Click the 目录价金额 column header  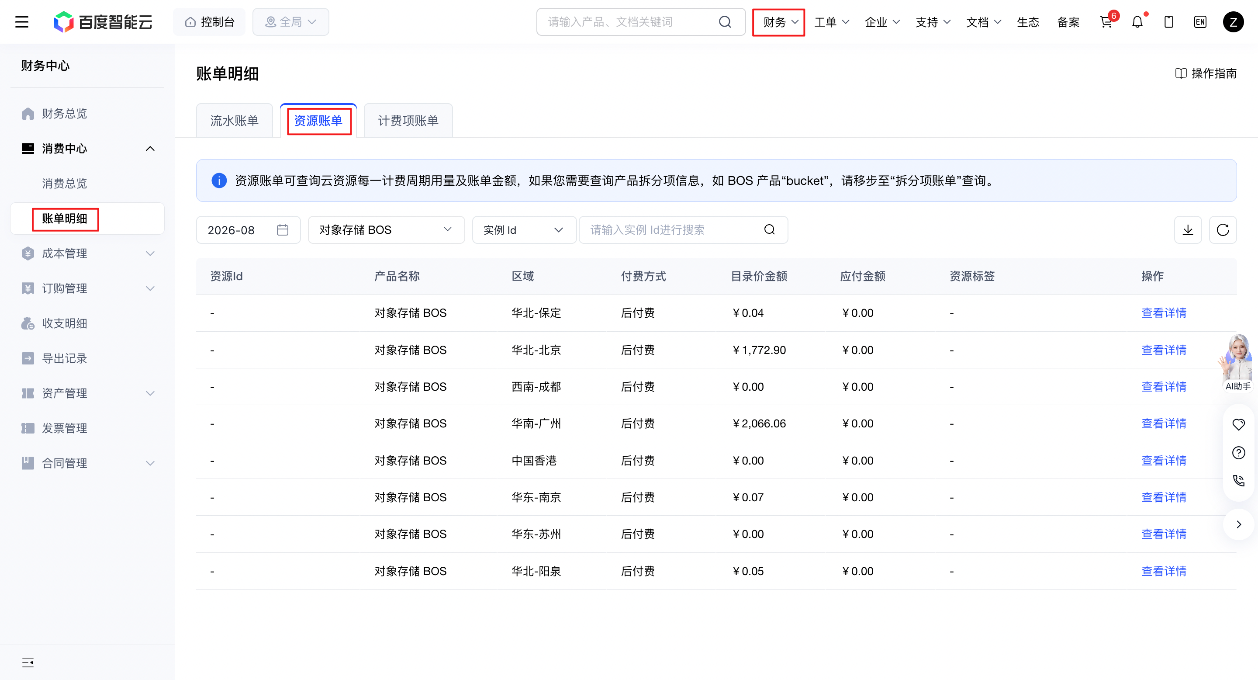759,276
